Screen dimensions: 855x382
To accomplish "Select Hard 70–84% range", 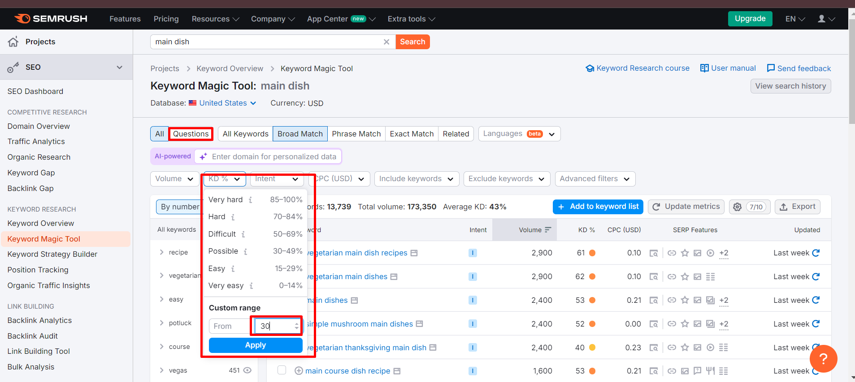I will pyautogui.click(x=255, y=216).
